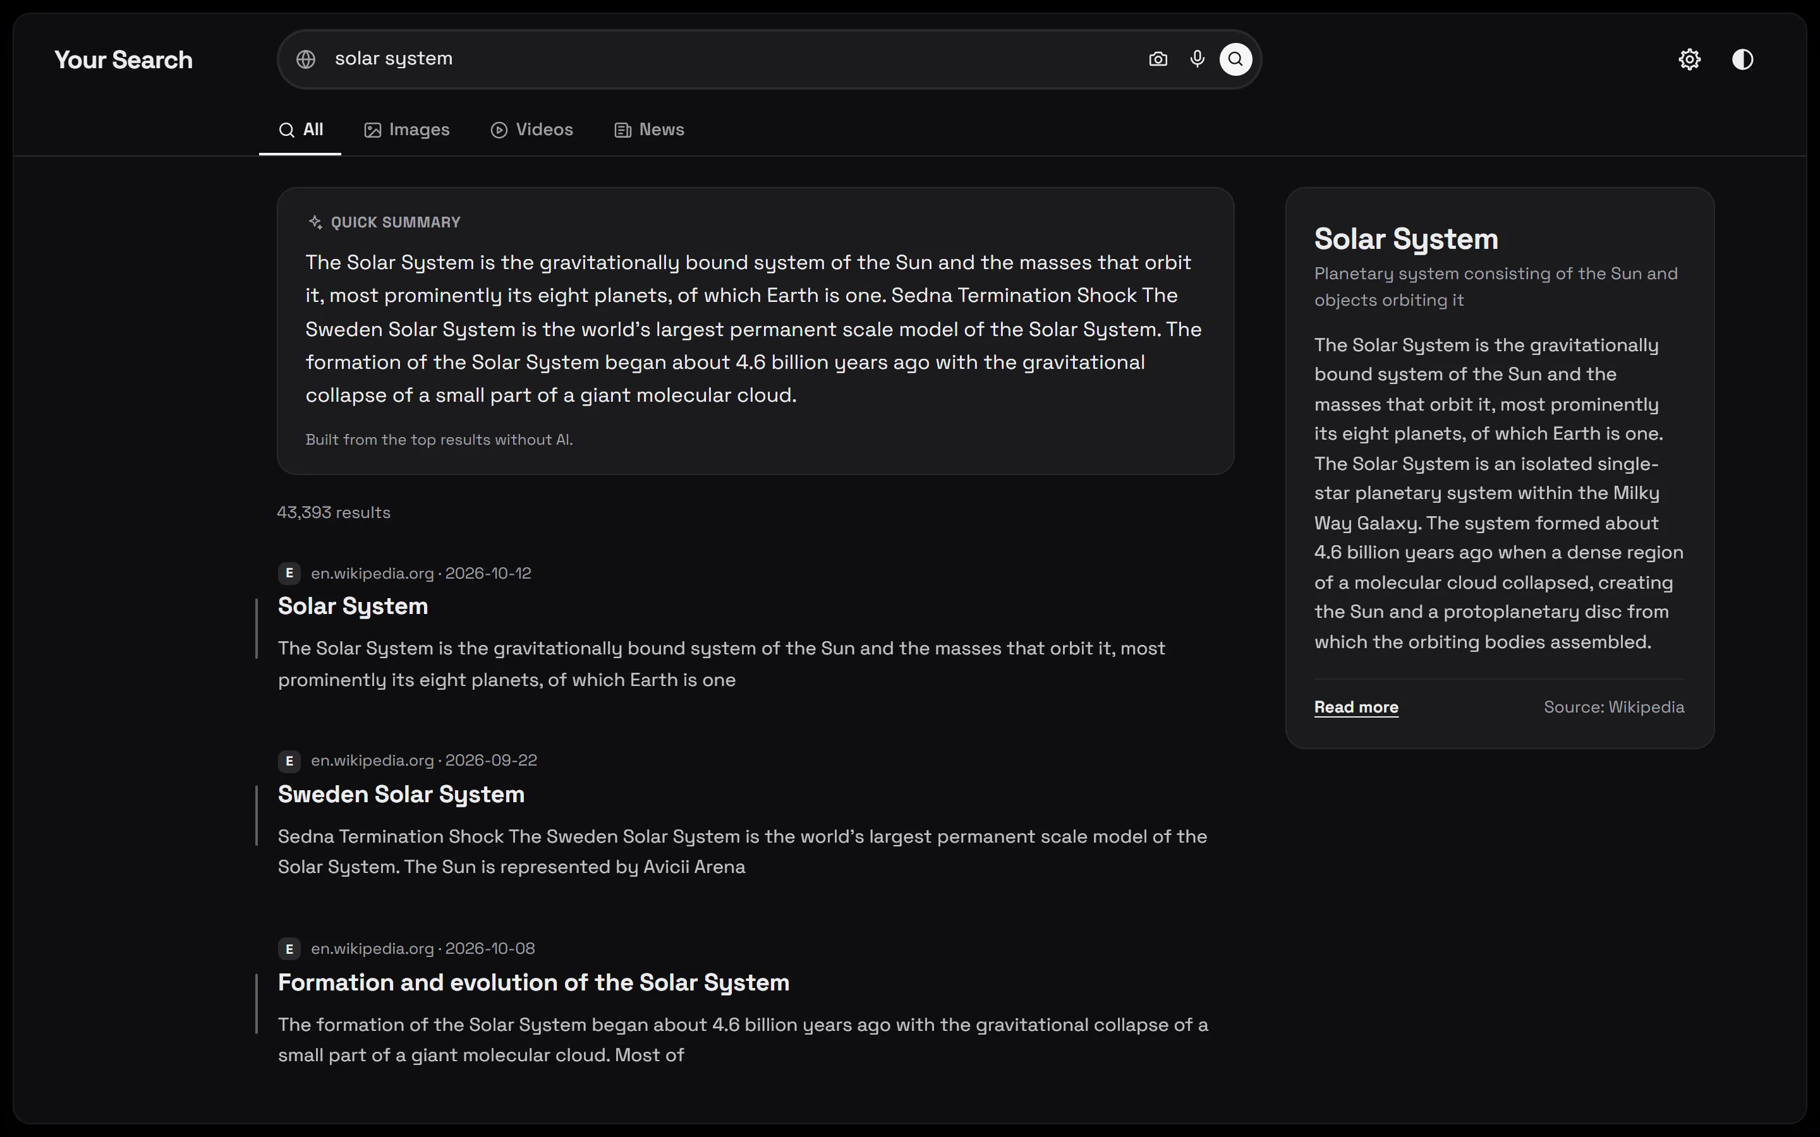Click the globe icon in search bar
This screenshot has height=1137, width=1820.
point(305,59)
